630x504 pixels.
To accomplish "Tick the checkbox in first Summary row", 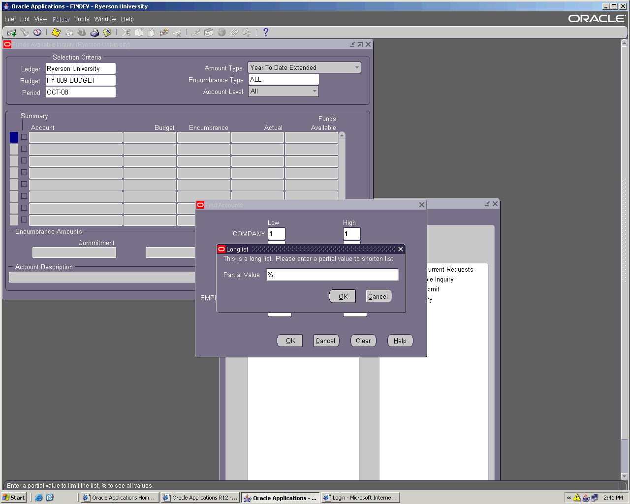I will pos(24,137).
